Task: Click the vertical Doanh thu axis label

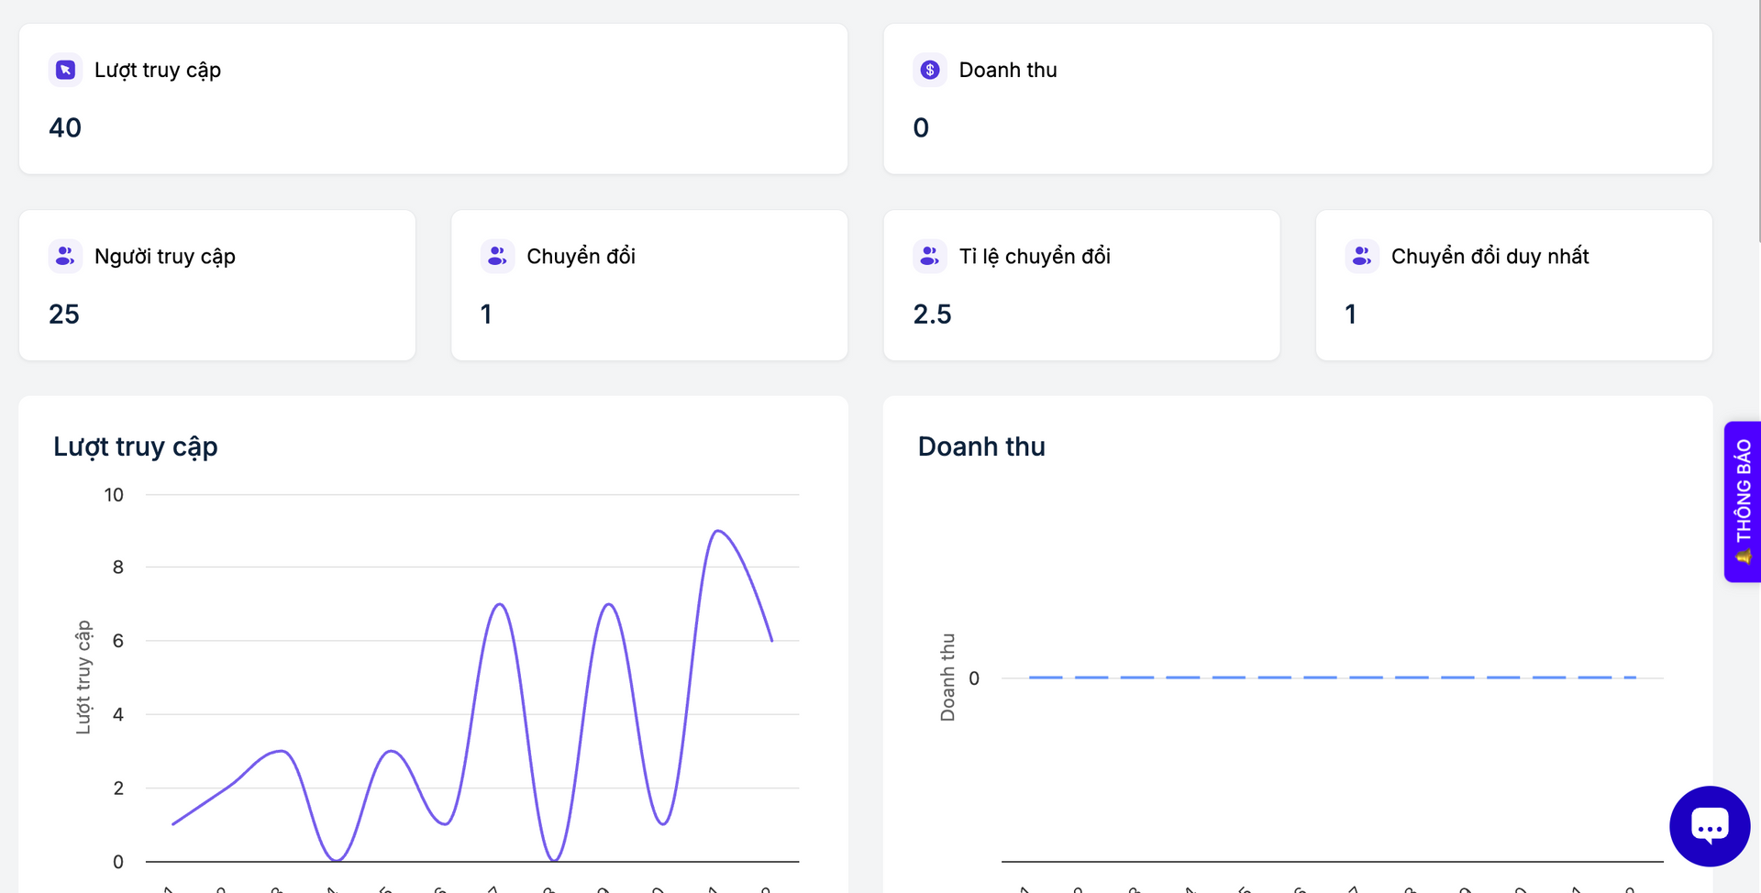Action: click(947, 677)
